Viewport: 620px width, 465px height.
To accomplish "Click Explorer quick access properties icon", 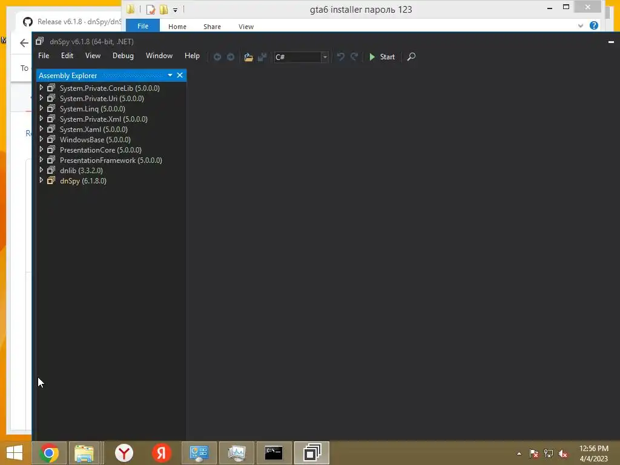I will (x=151, y=9).
